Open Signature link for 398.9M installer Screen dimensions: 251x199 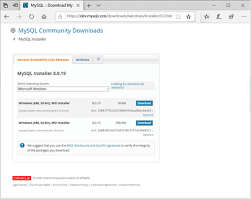(x=148, y=135)
